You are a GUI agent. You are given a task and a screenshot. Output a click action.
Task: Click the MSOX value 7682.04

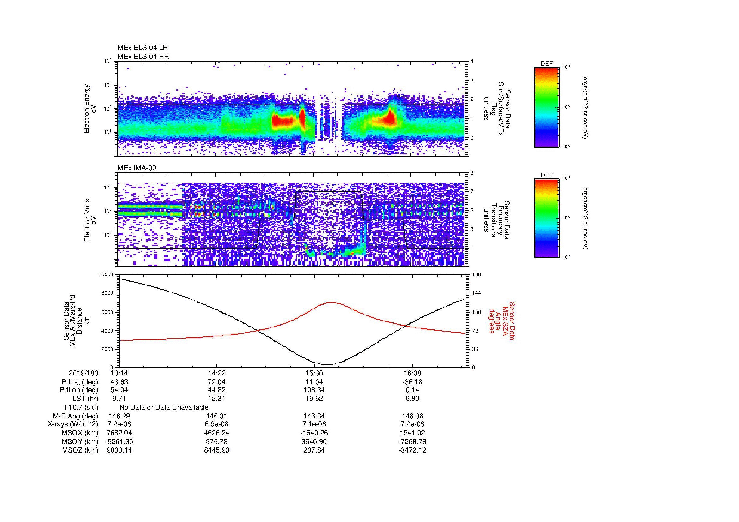pyautogui.click(x=119, y=433)
